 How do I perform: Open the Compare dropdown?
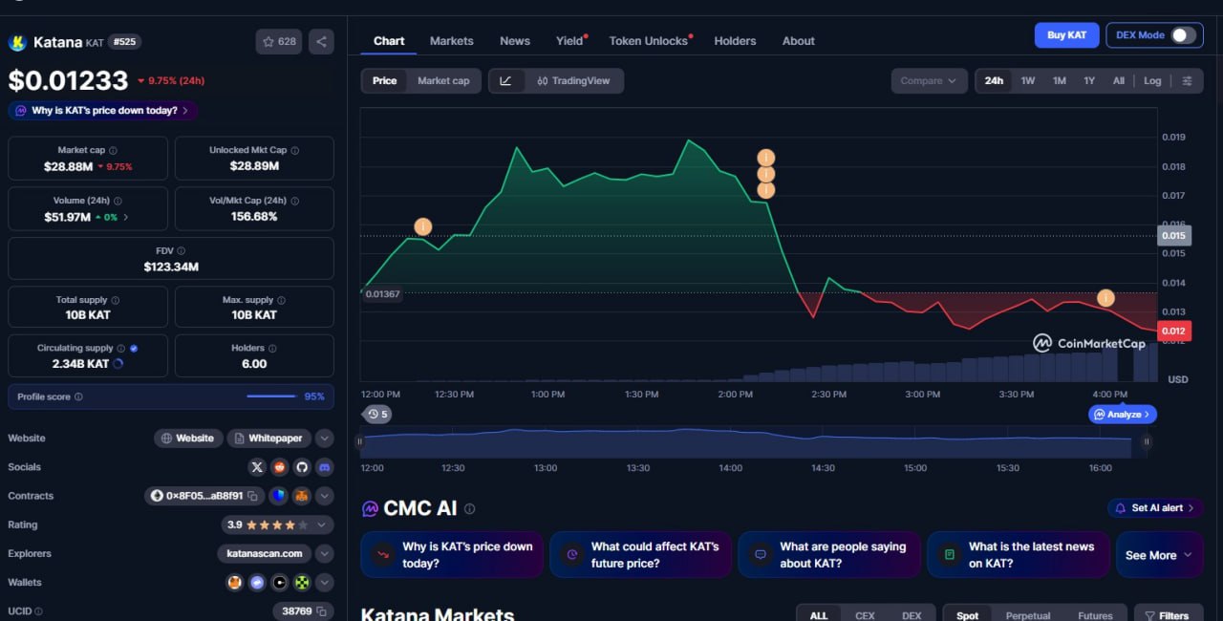coord(929,81)
